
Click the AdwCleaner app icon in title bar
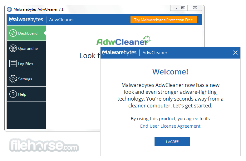(9, 9)
